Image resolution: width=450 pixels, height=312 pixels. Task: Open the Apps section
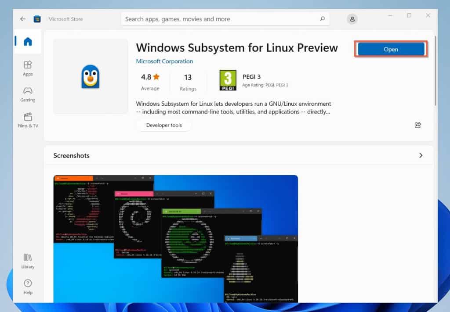pos(28,68)
